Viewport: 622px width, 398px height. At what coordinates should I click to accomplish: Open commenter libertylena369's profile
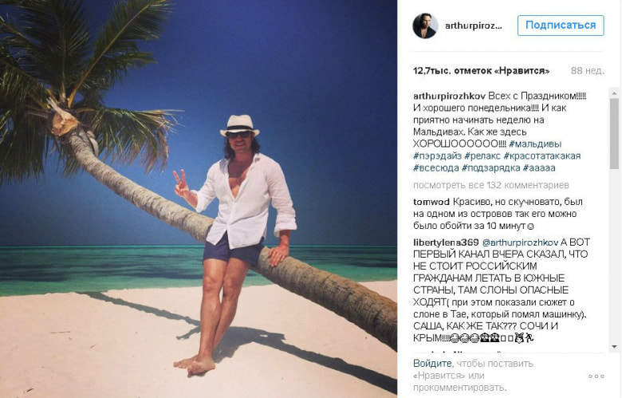[x=446, y=242]
